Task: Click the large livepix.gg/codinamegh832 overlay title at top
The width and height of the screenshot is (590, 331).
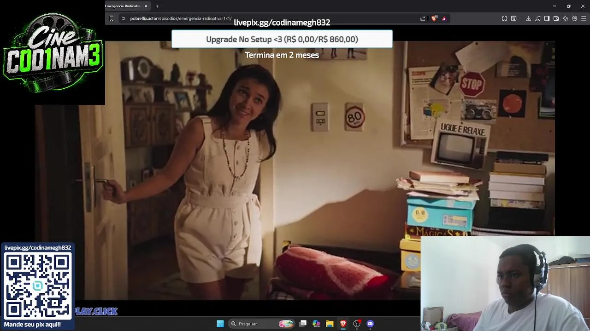Action: point(282,23)
